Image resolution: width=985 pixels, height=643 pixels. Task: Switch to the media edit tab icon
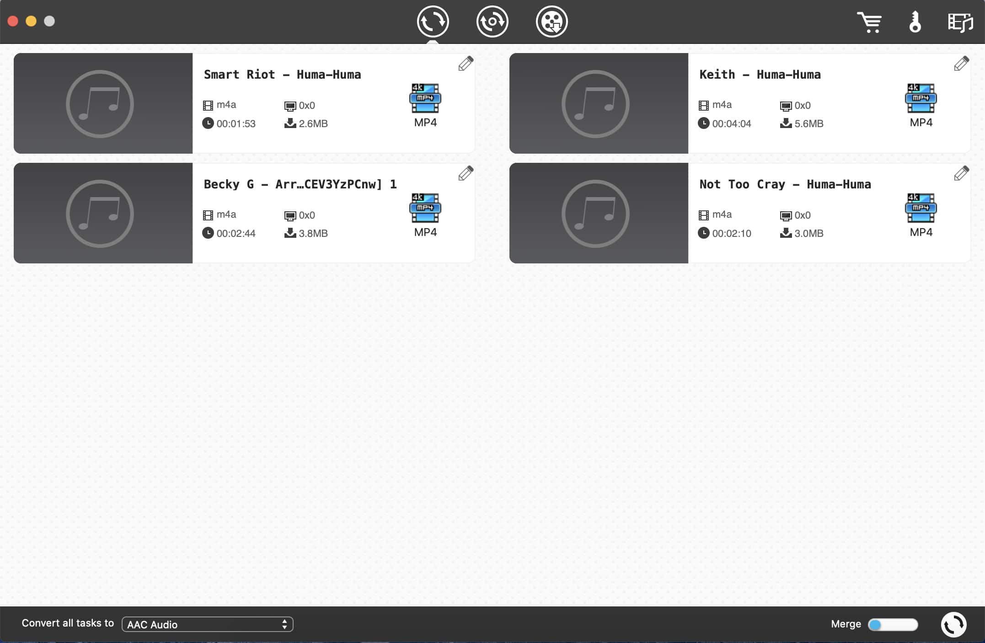tap(492, 21)
